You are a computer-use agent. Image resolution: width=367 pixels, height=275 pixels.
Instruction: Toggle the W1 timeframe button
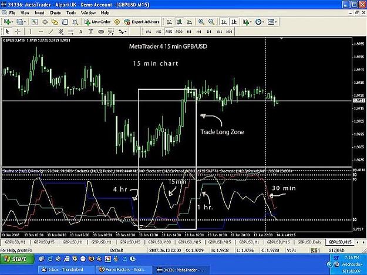click(219, 32)
